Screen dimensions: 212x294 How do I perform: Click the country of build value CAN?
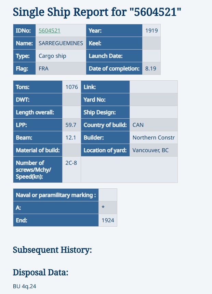pos(138,125)
